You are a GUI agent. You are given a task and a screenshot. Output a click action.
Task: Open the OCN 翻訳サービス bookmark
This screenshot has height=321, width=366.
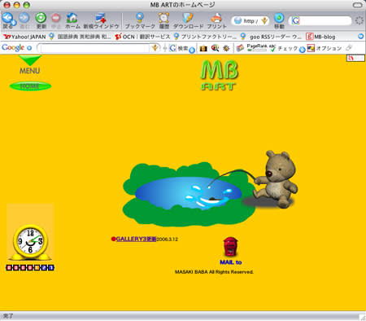(x=142, y=37)
